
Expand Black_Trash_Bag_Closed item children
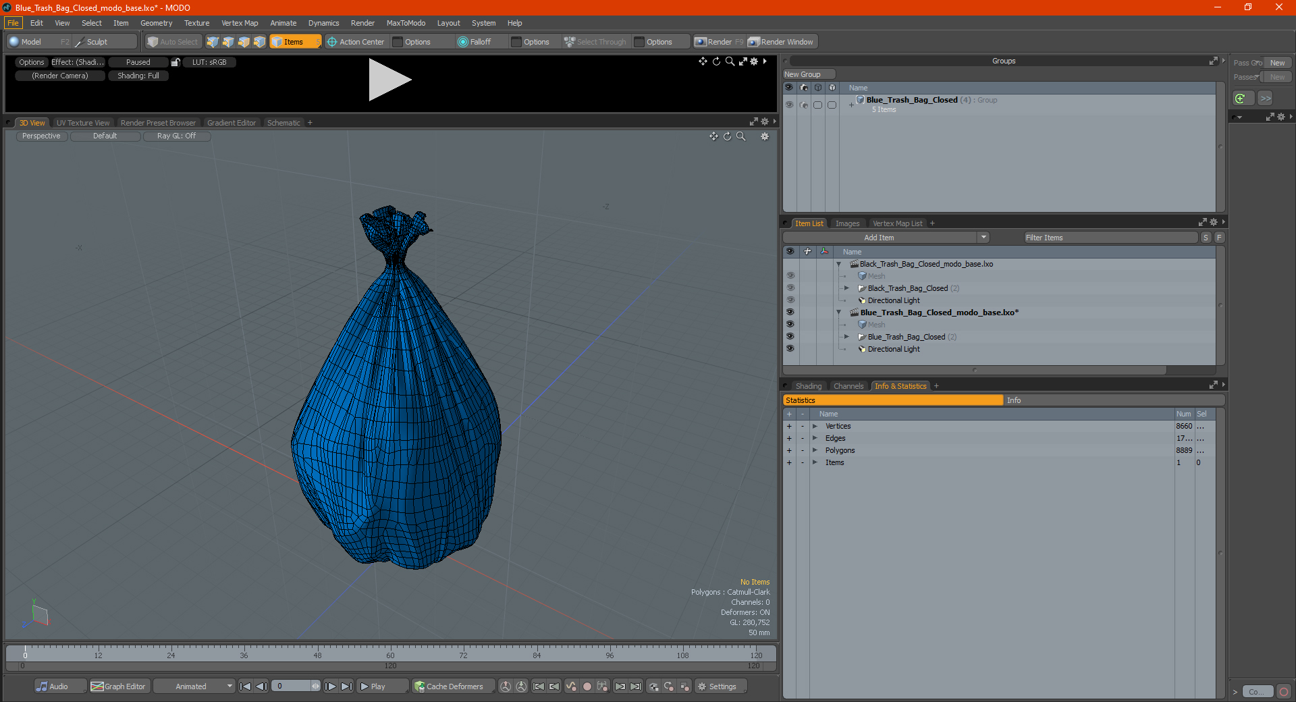[x=846, y=288]
